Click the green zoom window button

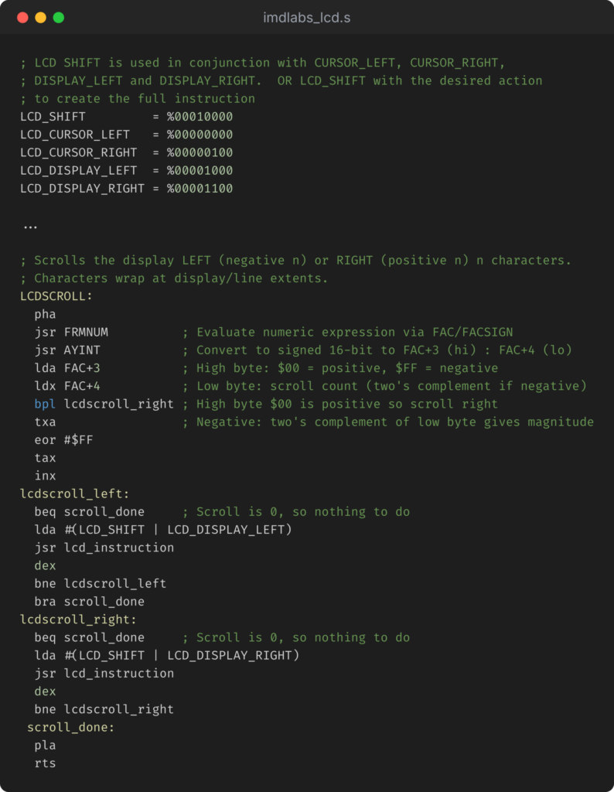[x=59, y=18]
